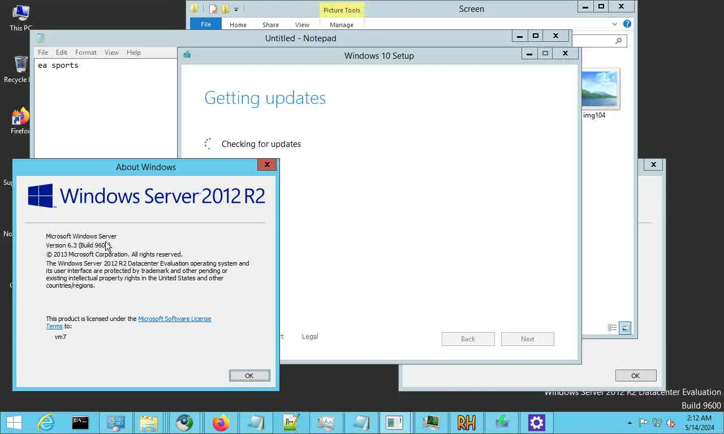Open Notepad's View menu
Image resolution: width=724 pixels, height=434 pixels.
click(111, 53)
